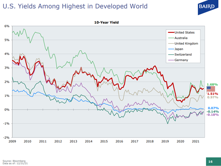Click the 2017 x-axis label
Screen dimensions: 221x166
135,141
